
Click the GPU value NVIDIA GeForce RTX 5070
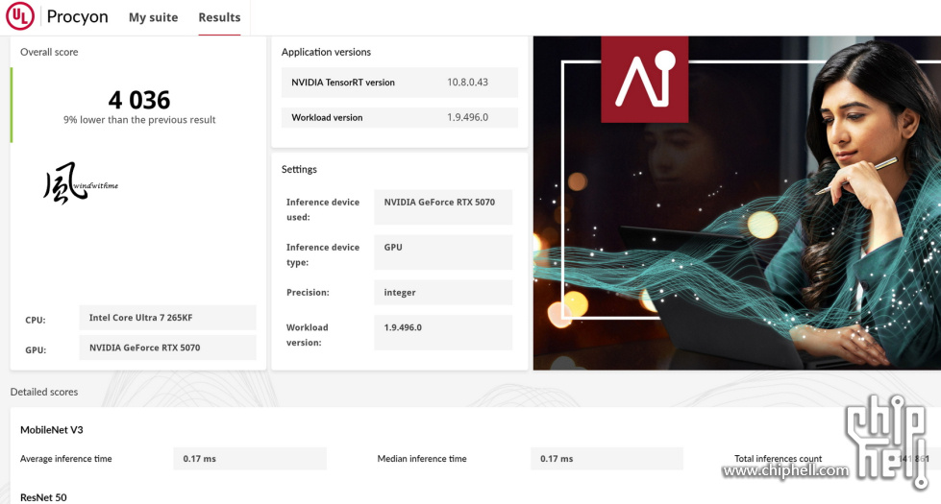[x=167, y=348]
